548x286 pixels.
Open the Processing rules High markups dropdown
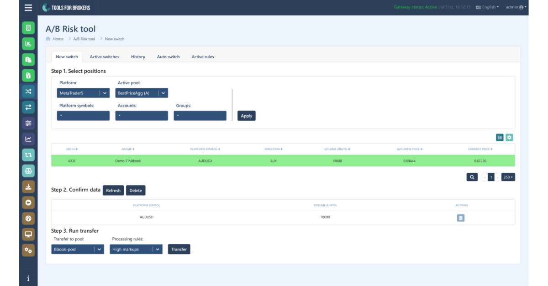coord(136,249)
